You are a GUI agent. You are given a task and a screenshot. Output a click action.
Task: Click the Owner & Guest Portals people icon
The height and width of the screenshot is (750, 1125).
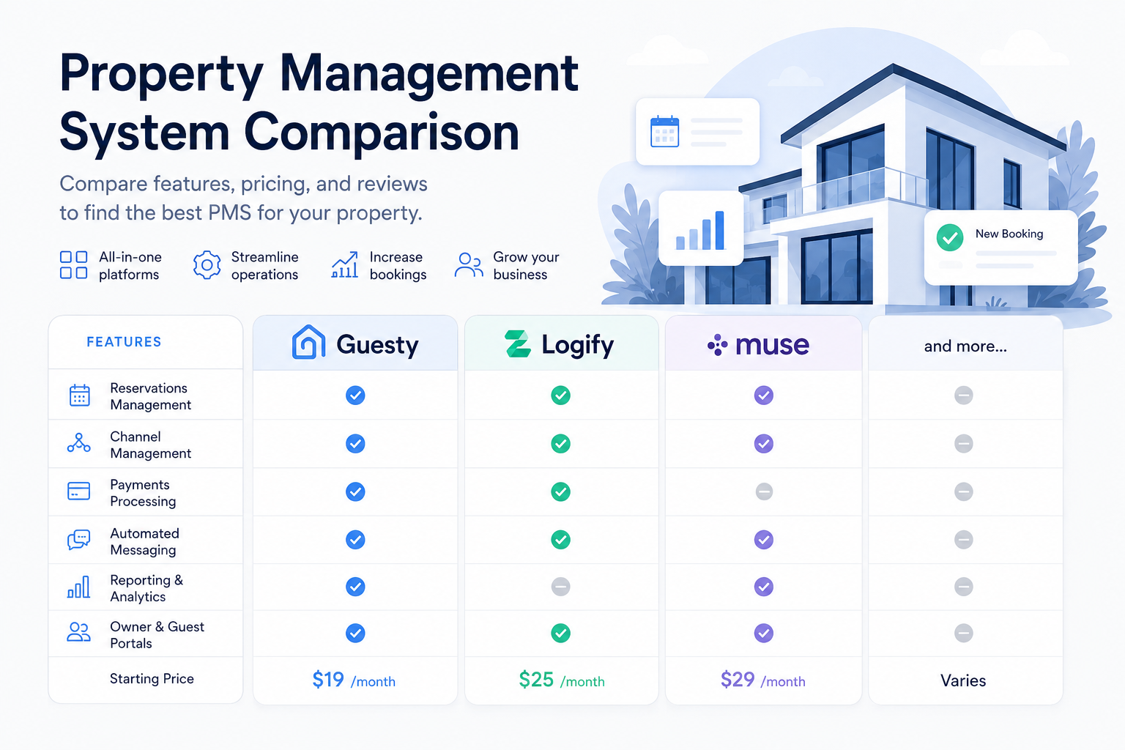click(79, 632)
